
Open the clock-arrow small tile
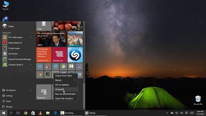click(x=40, y=67)
